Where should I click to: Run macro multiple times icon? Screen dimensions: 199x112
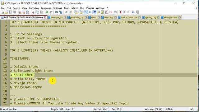133,12
